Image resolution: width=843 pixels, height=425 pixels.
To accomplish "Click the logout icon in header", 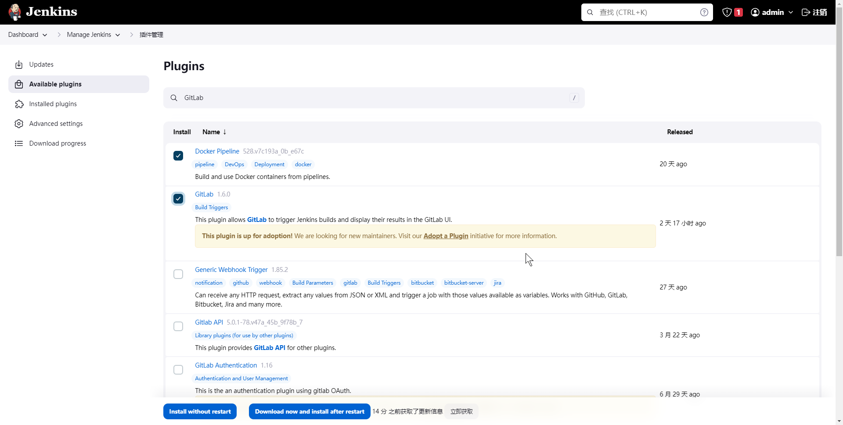I will (806, 12).
